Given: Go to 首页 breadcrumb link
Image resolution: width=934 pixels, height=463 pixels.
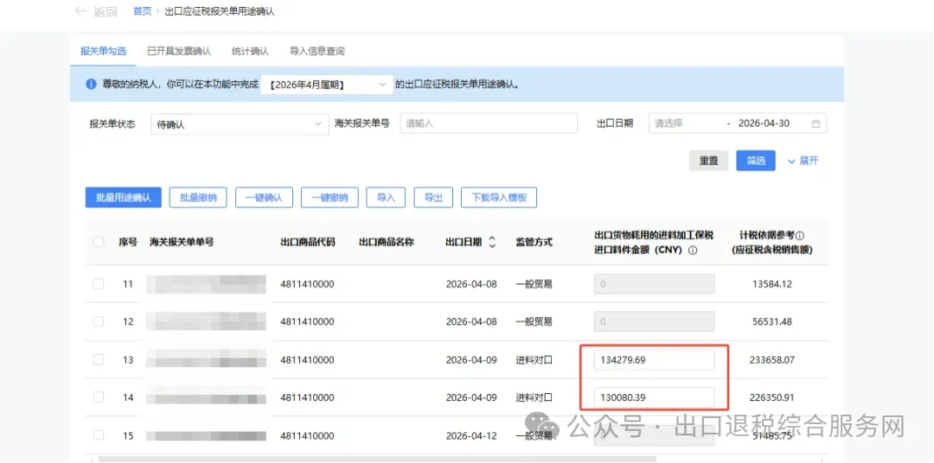Looking at the screenshot, I should pos(143,11).
